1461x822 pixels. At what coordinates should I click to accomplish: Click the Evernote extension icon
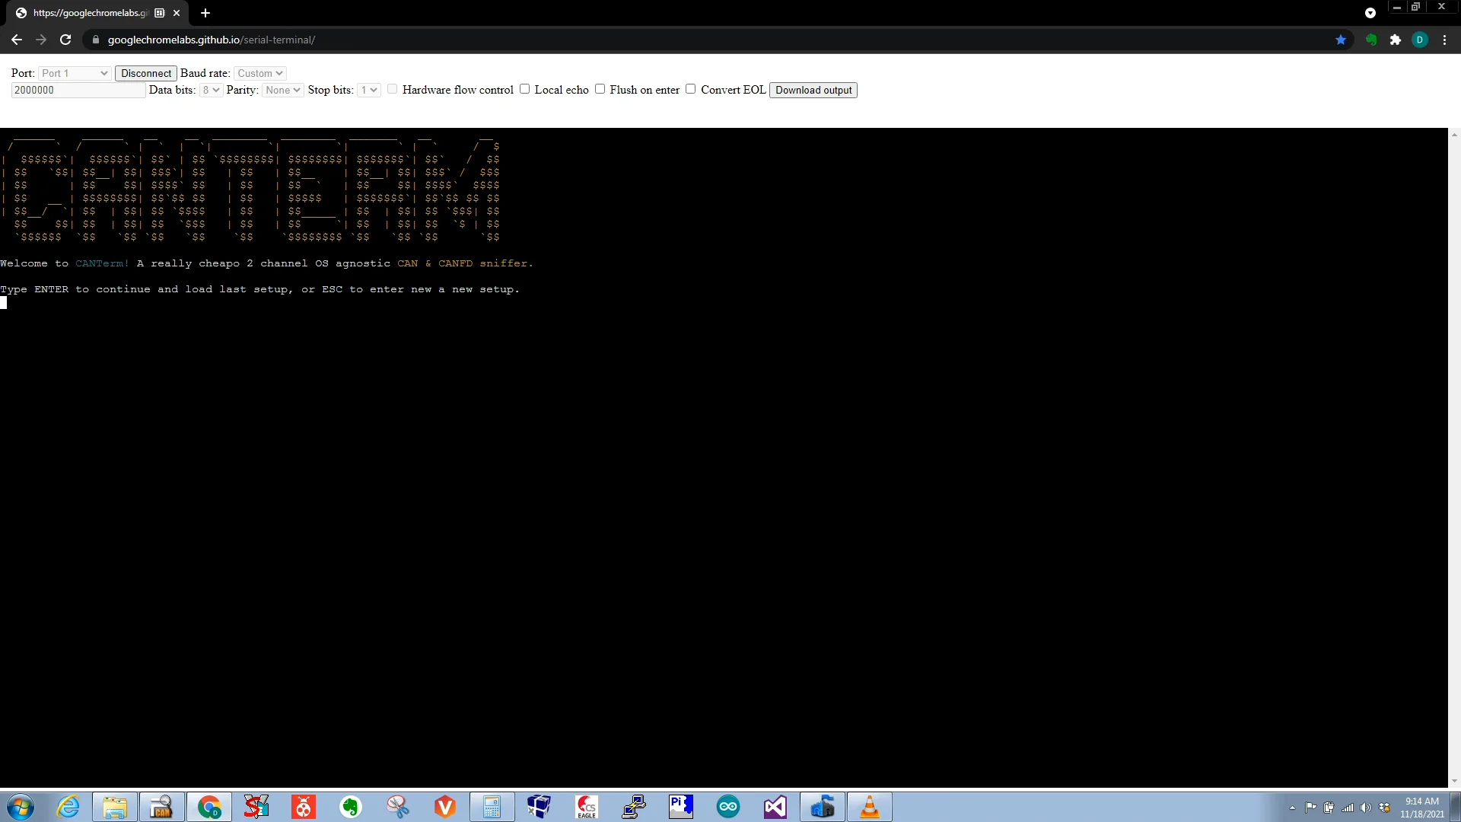[x=1371, y=40]
